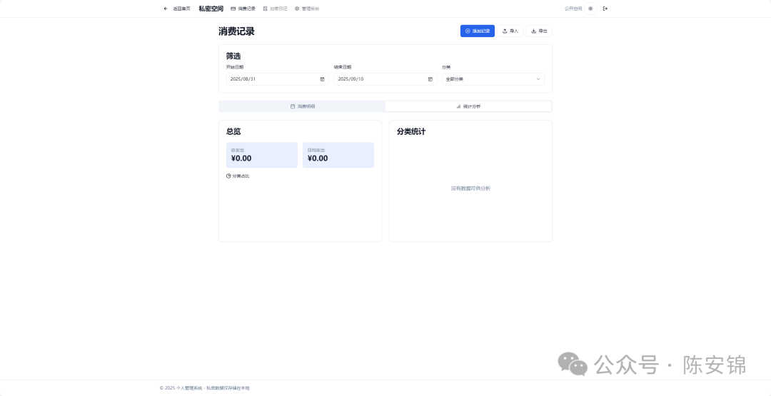Click the footer copyright text

tap(205, 388)
